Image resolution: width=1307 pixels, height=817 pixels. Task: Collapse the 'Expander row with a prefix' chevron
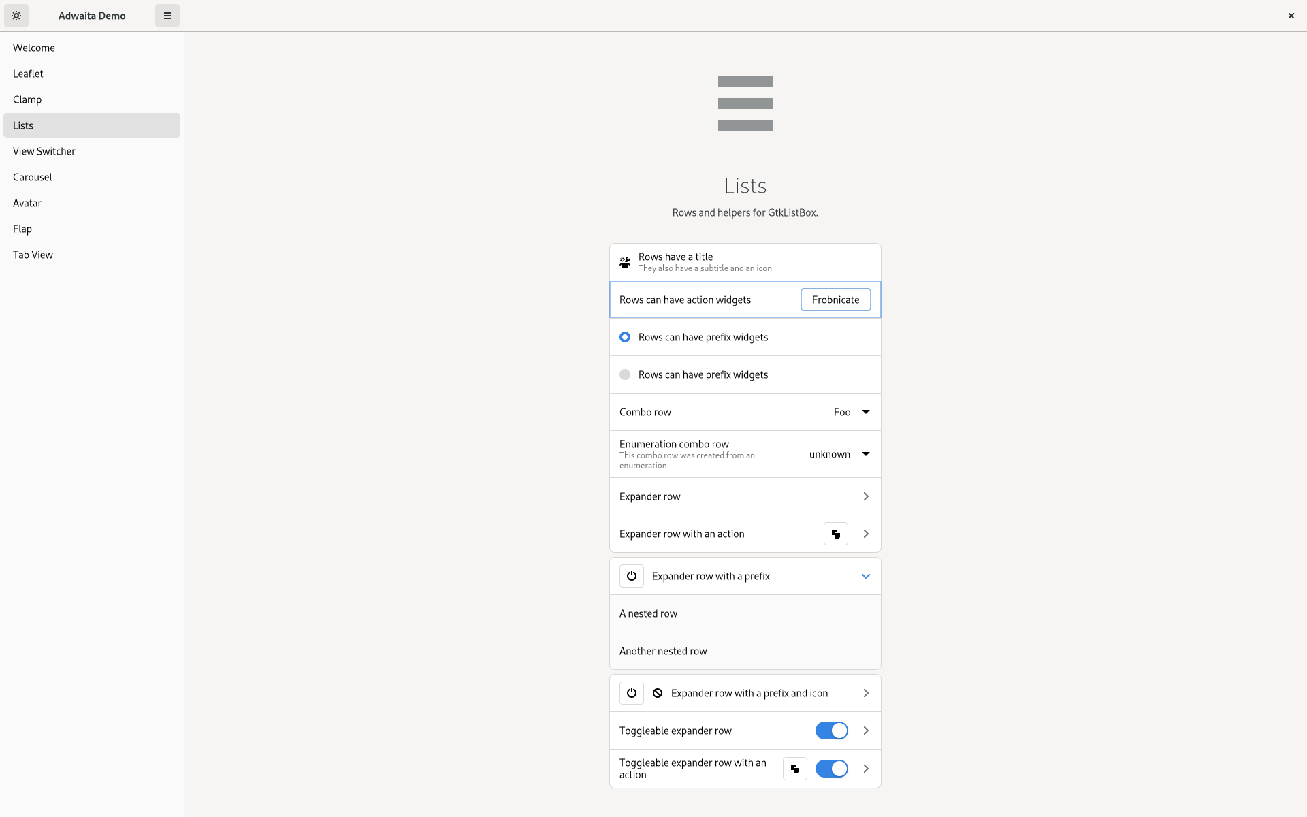[x=865, y=576]
